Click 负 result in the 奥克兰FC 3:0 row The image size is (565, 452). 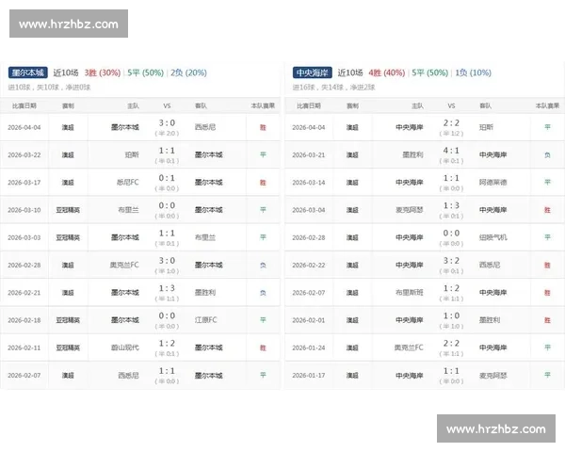[x=263, y=266]
